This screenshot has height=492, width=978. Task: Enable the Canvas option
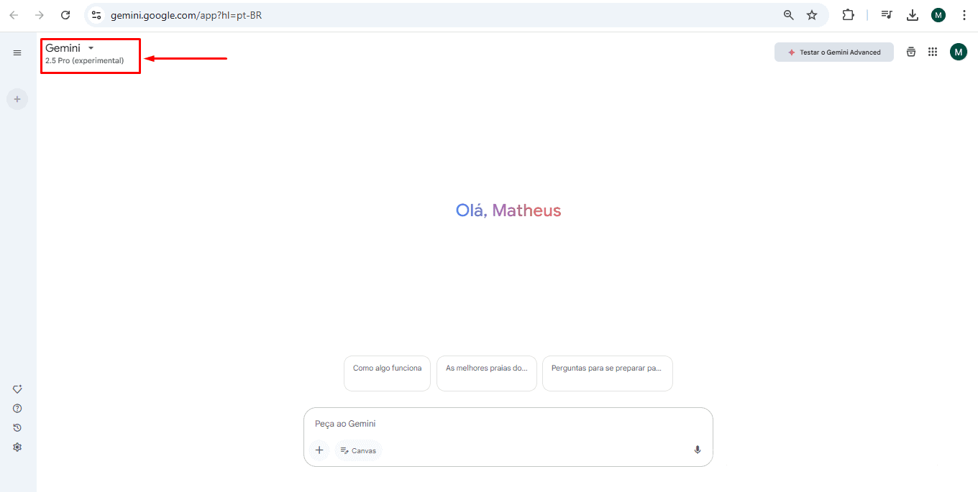pyautogui.click(x=358, y=450)
